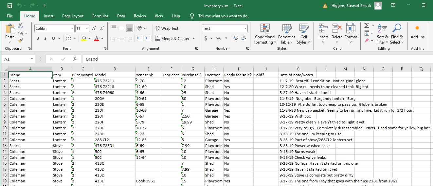The width and height of the screenshot is (433, 186).
Task: Click Merge & Center button
Action: tap(172, 38)
